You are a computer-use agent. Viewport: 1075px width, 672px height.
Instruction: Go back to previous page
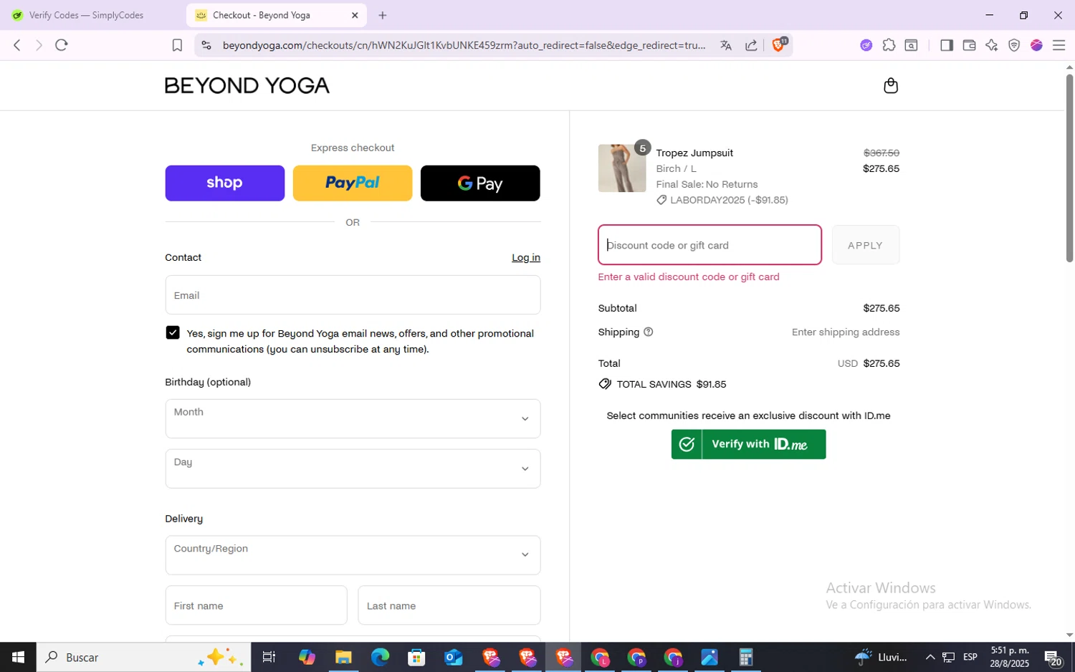(x=17, y=45)
